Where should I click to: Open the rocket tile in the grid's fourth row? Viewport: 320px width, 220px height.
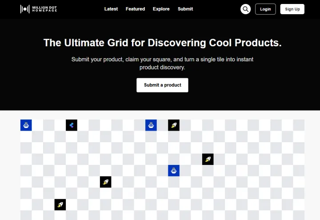(x=208, y=159)
